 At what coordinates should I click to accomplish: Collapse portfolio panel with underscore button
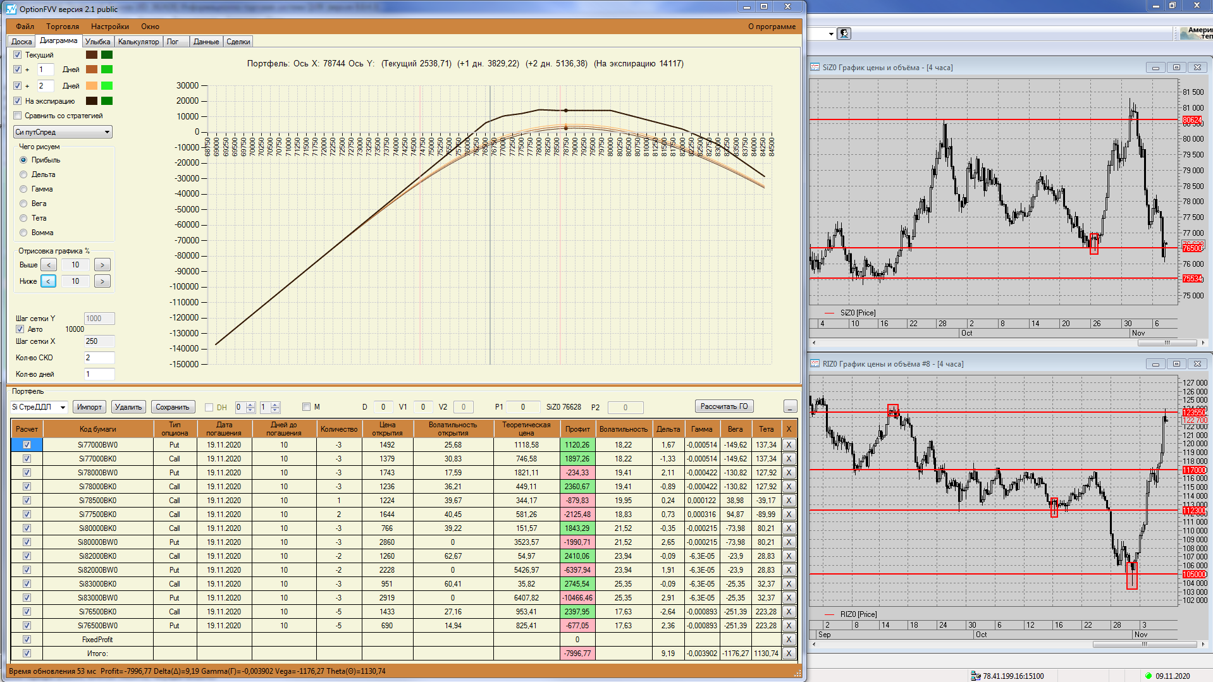tap(790, 407)
